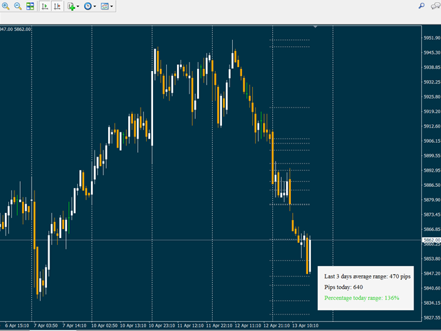Click the 'Pips today: 640' label
Viewport: 441px width, 331px height.
pyautogui.click(x=343, y=287)
